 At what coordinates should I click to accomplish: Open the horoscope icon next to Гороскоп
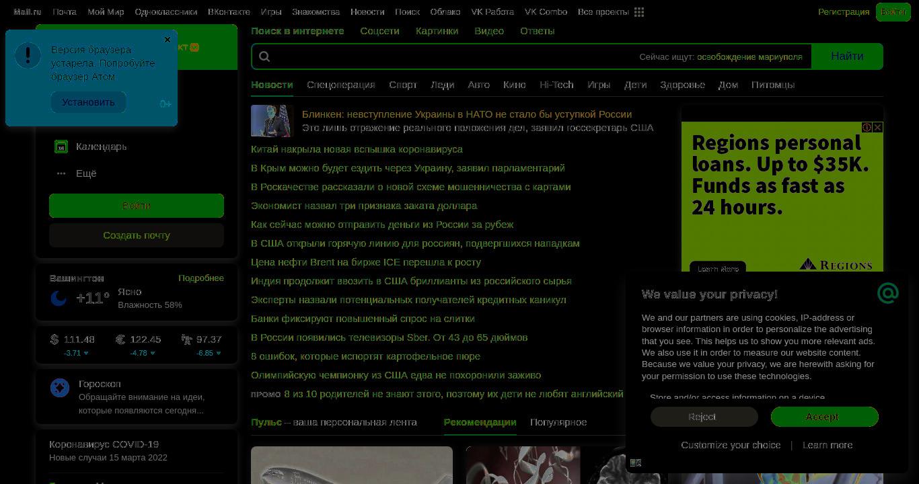tap(60, 388)
